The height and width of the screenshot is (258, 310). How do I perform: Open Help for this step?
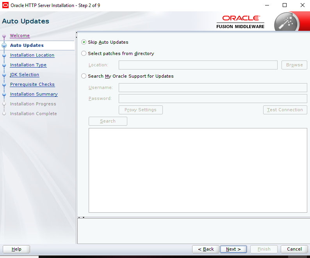click(x=16, y=249)
